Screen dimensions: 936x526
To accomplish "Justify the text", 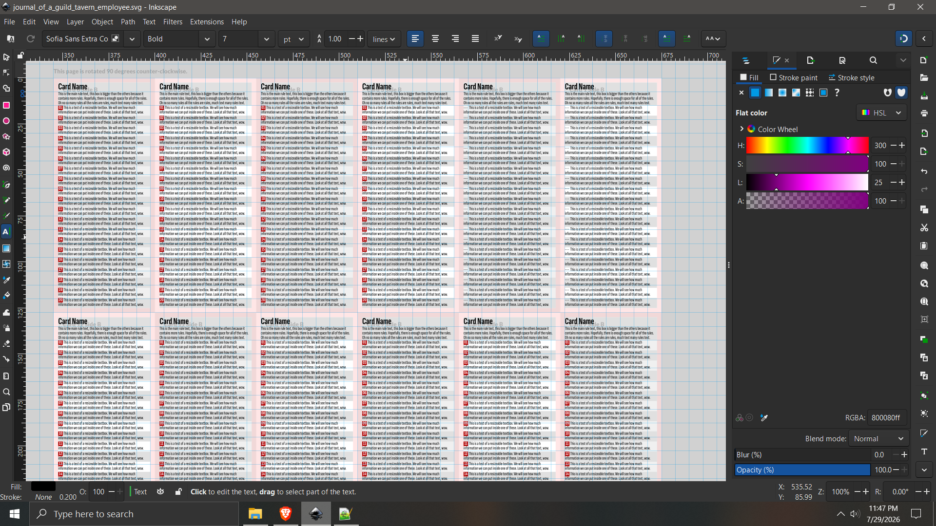I will point(475,38).
